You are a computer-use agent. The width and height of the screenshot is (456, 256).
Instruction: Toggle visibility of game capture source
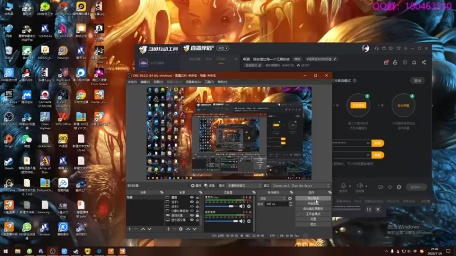192,216
